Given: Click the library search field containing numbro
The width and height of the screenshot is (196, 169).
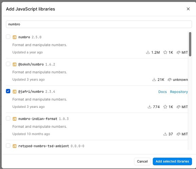Looking at the screenshot, I should click(99, 24).
